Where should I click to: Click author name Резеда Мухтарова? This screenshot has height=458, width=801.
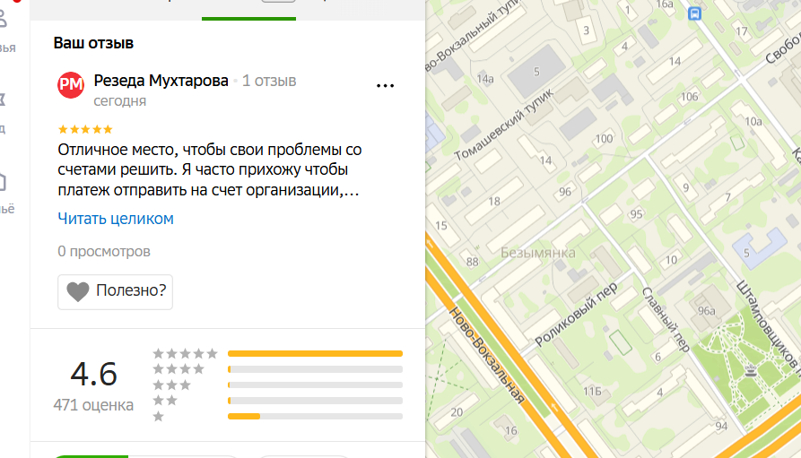point(161,81)
